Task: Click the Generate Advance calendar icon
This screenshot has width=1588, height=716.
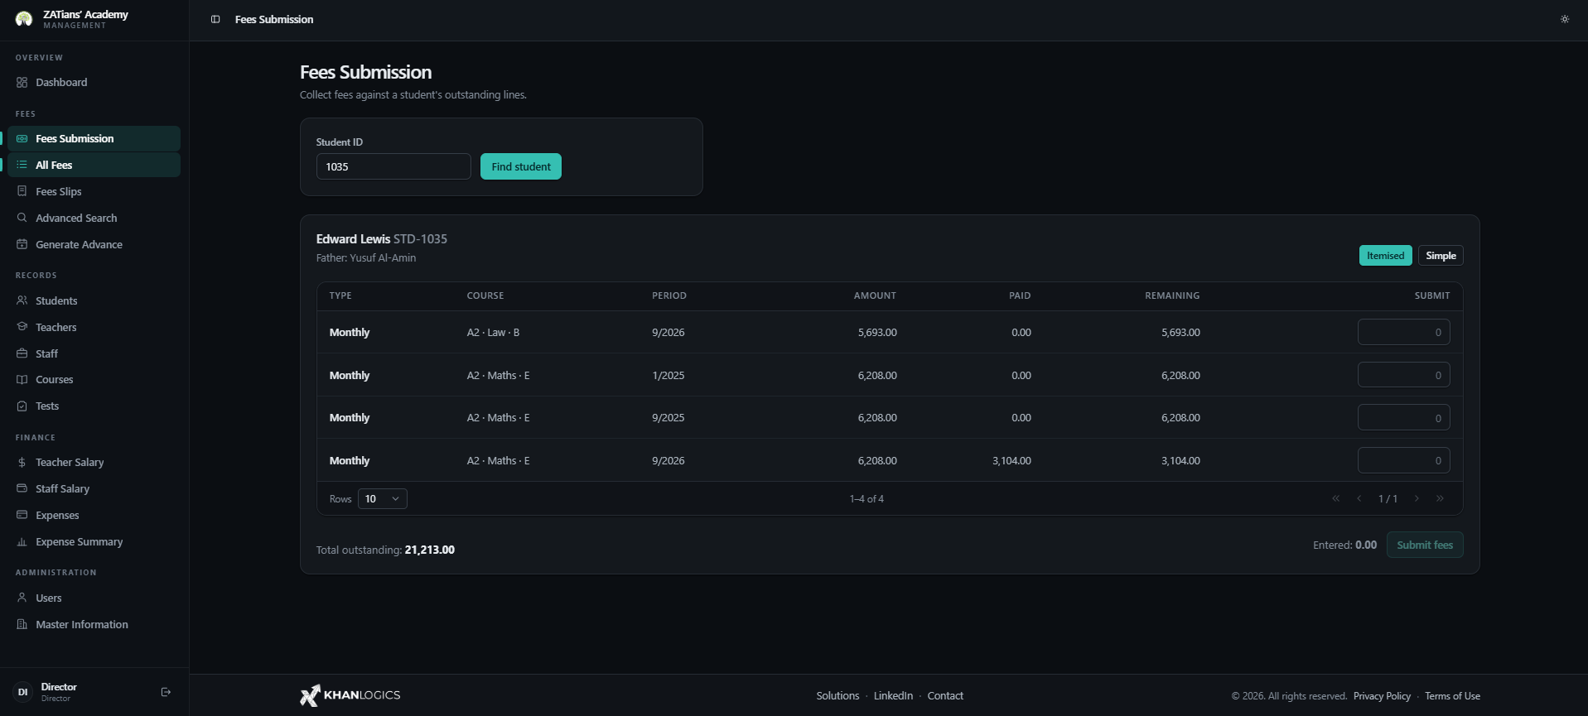Action: [x=22, y=244]
